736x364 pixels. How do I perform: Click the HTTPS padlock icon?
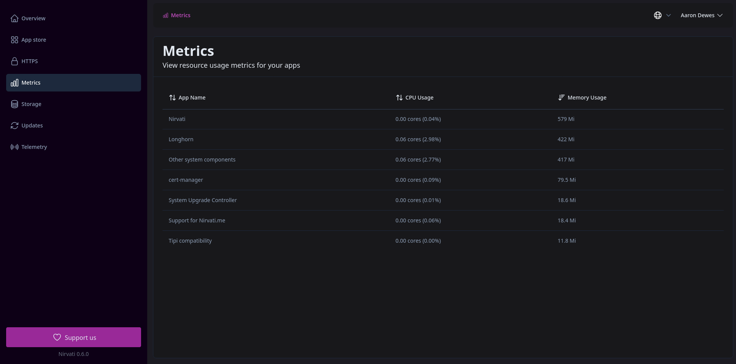point(15,61)
